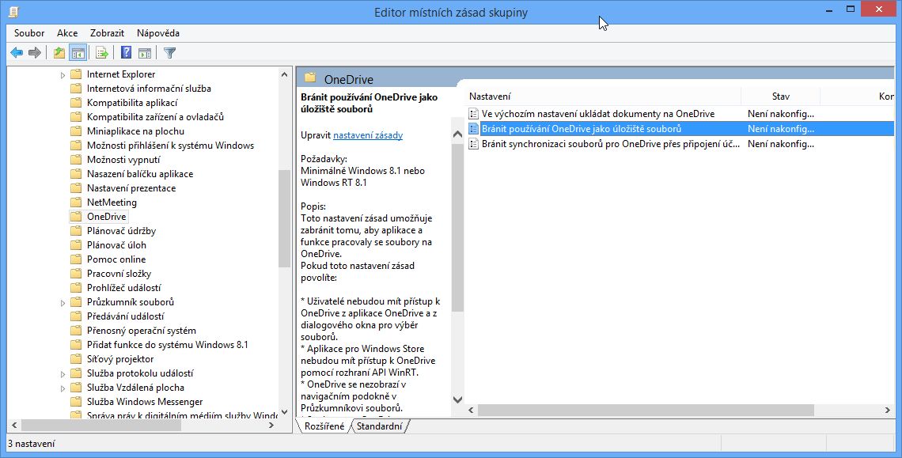Open Help via the question mark icon

coord(126,53)
